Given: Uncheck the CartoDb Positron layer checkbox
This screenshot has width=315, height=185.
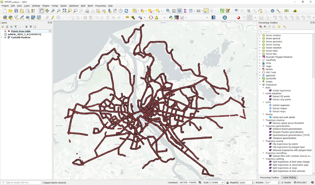Looking at the screenshot, I should click(5, 37).
